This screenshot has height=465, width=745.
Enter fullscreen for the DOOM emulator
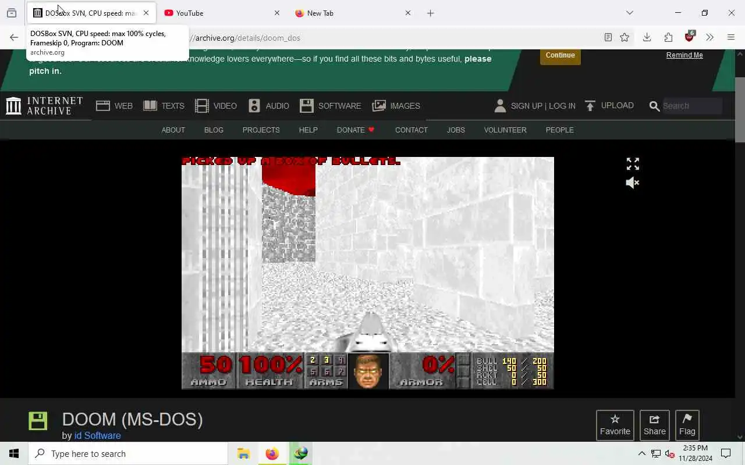coord(633,164)
